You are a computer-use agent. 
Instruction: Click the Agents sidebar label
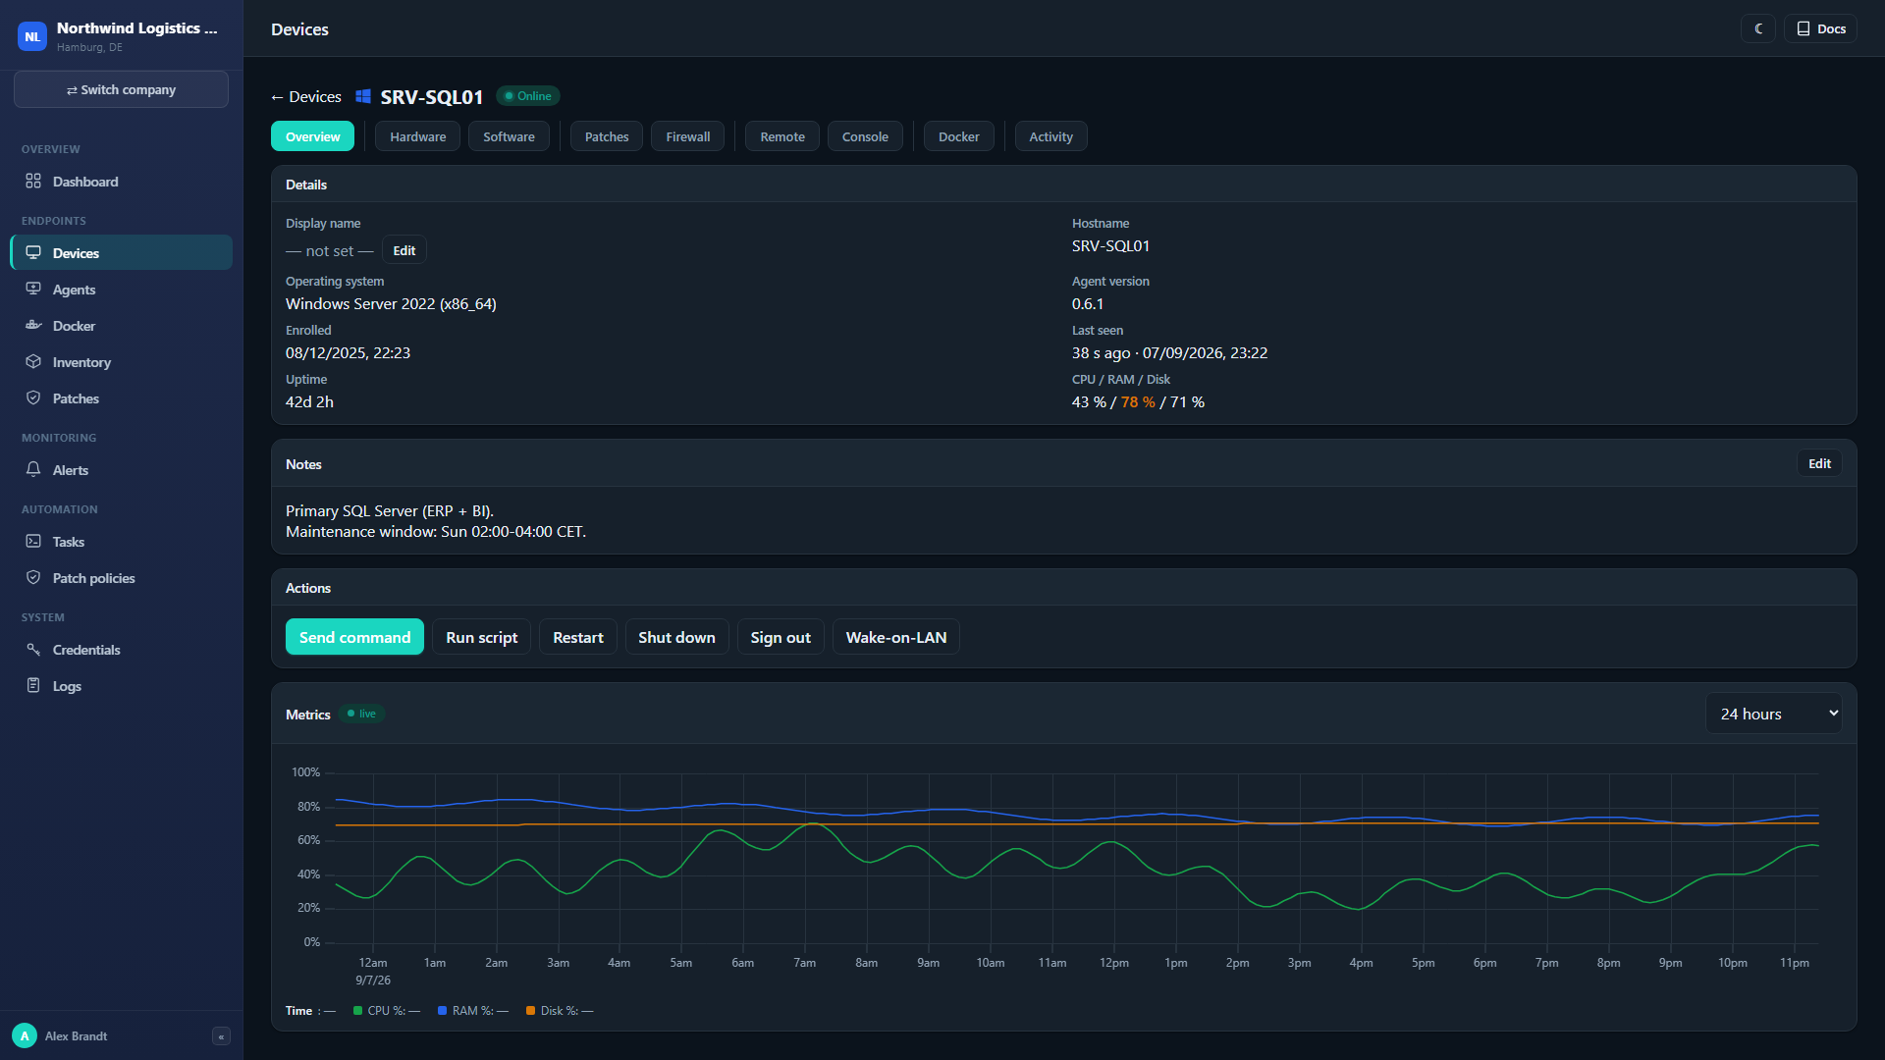[74, 290]
